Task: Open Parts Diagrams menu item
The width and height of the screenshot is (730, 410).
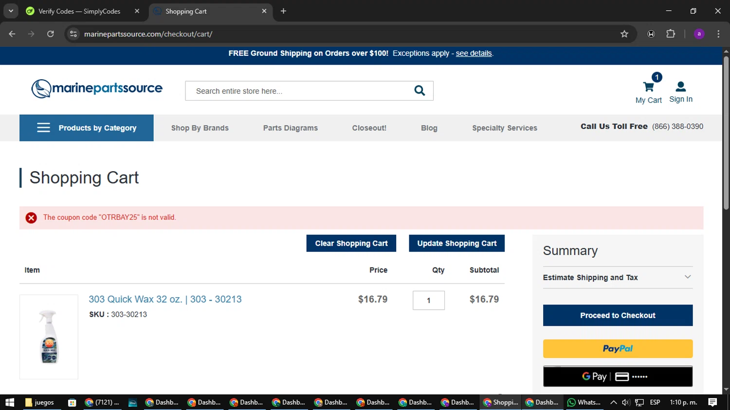Action: point(291,128)
